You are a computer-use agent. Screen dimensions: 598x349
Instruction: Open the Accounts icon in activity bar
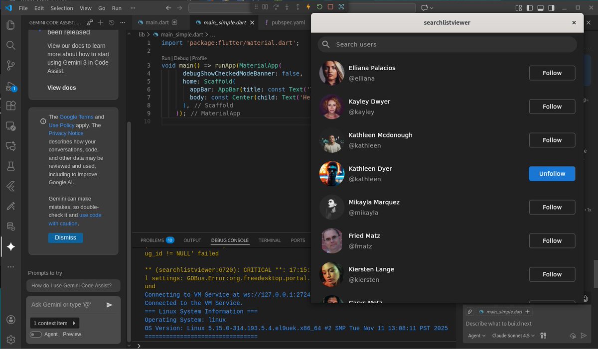pyautogui.click(x=10, y=320)
